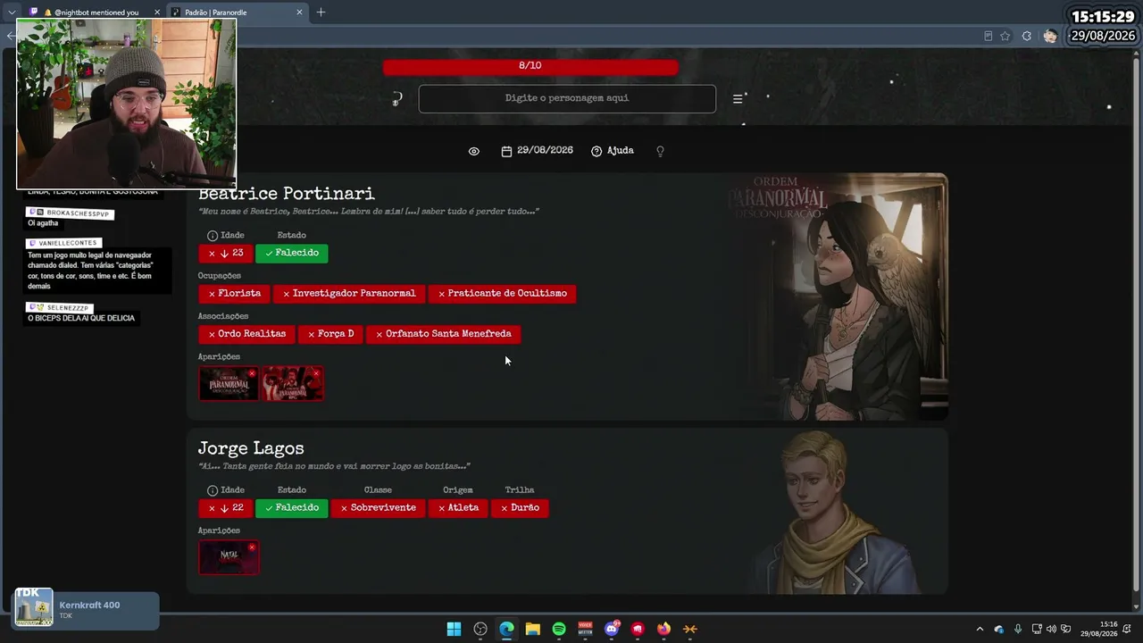Open the calendar icon beside 29/08/2026
1143x643 pixels.
pyautogui.click(x=506, y=151)
